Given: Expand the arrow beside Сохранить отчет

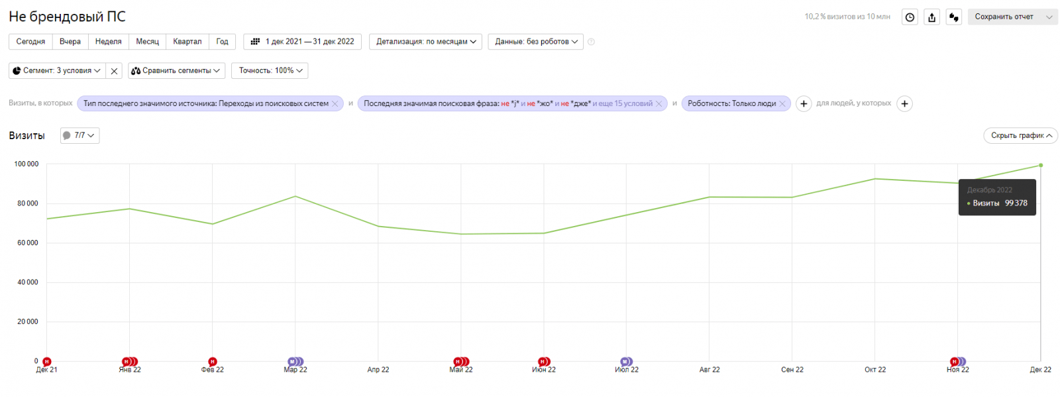Looking at the screenshot, I should click(1049, 17).
